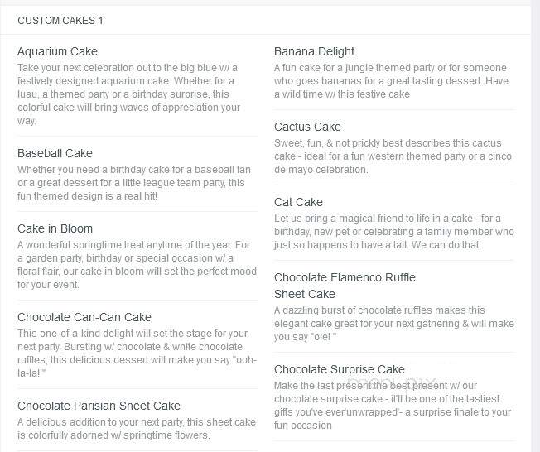This screenshot has height=452, width=540.
Task: Click the Cat Cake description paragraph
Action: (x=394, y=232)
